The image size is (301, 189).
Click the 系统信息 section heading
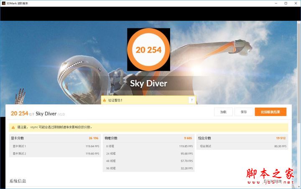coord(18,181)
